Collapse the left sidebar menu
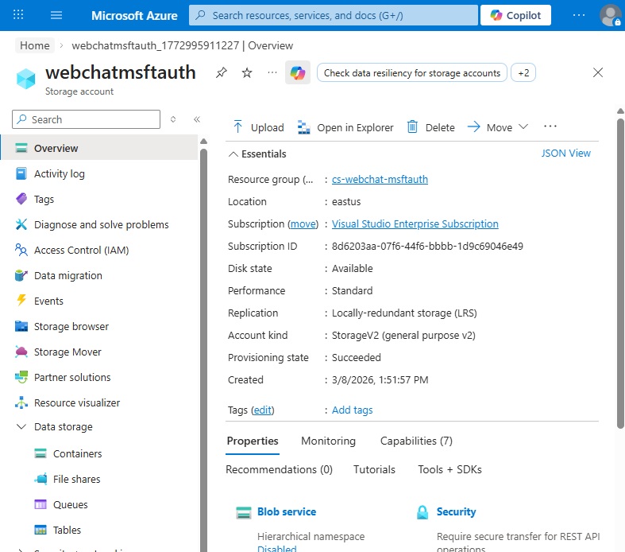The width and height of the screenshot is (625, 552). [197, 119]
